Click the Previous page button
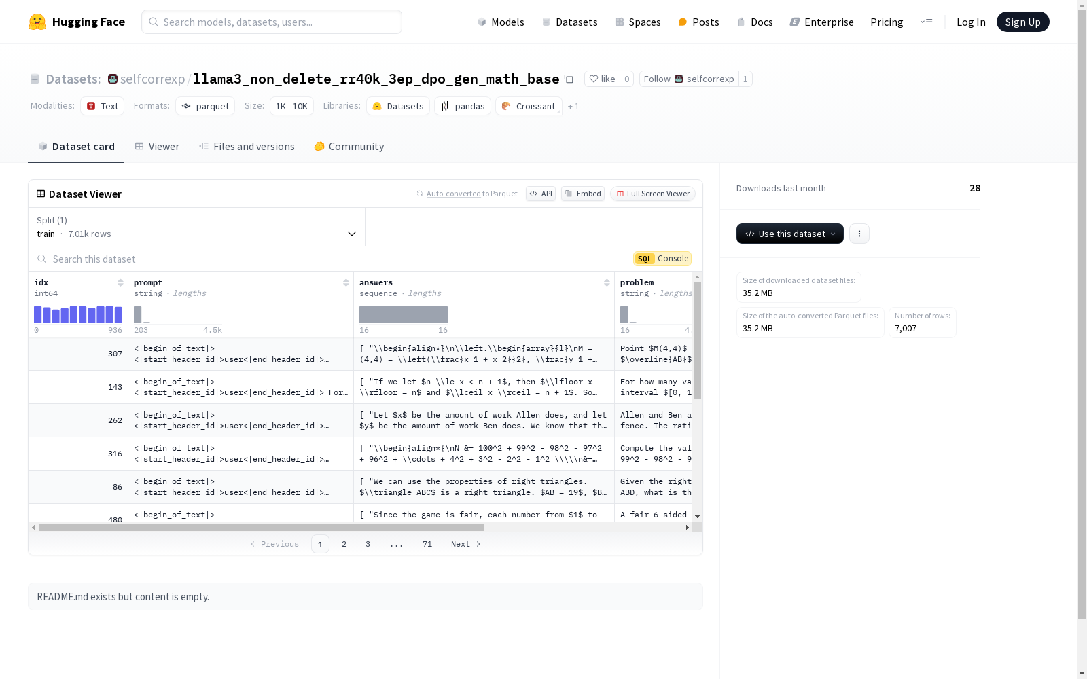1087x679 pixels. [x=274, y=544]
